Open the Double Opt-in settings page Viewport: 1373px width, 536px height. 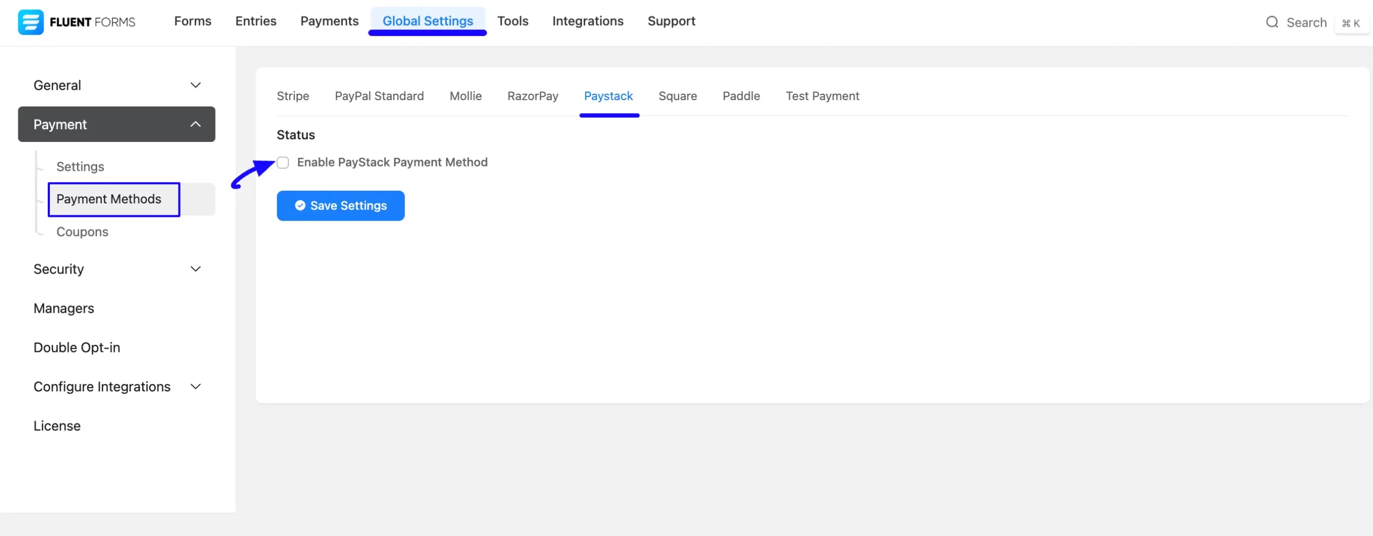[x=77, y=348]
